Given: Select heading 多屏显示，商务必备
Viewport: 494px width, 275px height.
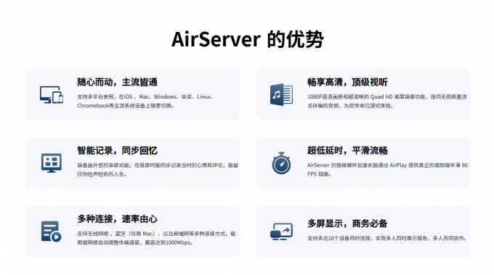Looking at the screenshot, I should (x=347, y=223).
